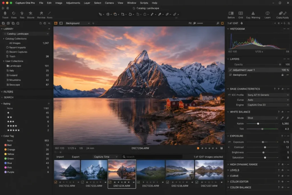292x195 pixels.
Task: Open the Capture Time sort dropdown
Action: pos(106,157)
